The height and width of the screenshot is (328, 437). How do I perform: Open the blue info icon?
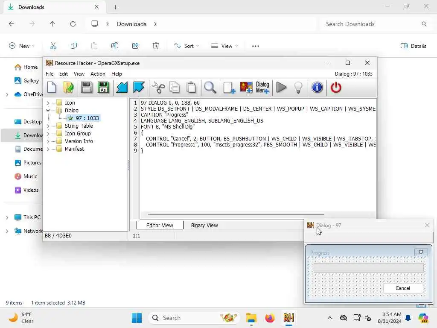point(317,88)
